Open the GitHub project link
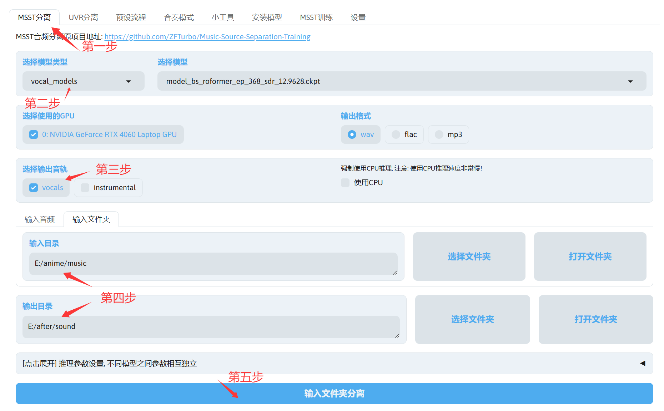This screenshot has width=664, height=411. pos(207,37)
